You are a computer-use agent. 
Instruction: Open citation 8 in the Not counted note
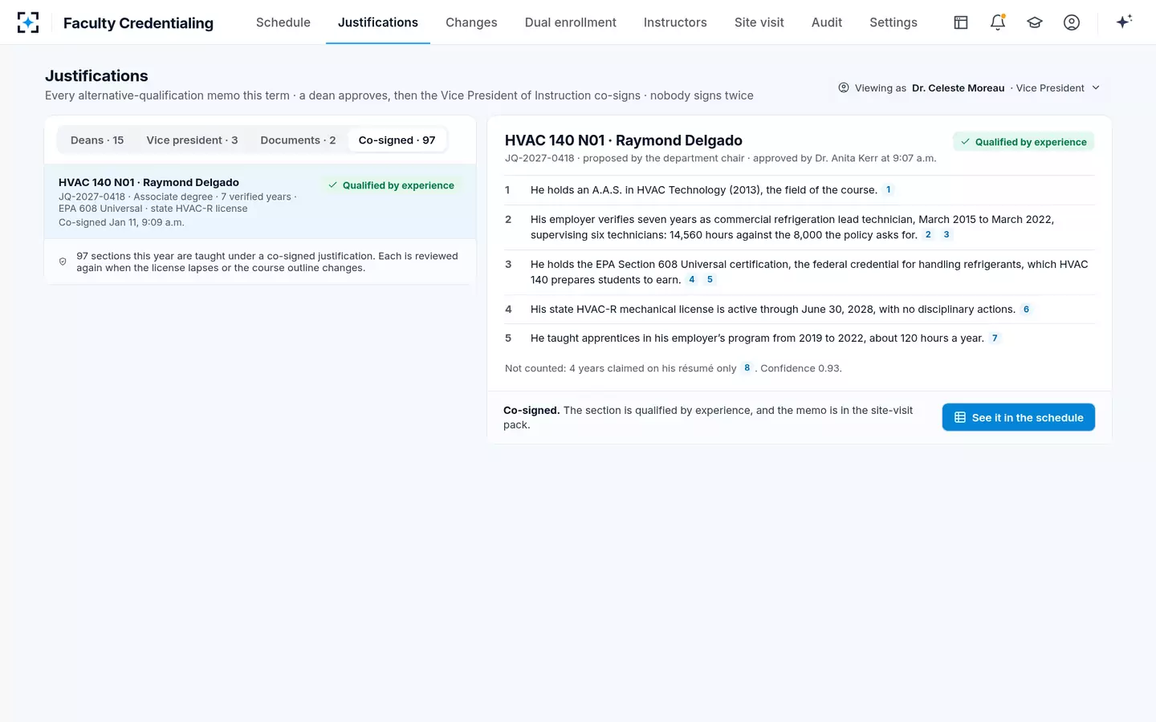747,368
